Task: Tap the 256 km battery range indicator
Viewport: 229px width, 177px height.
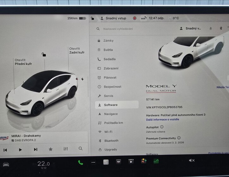Action: (x=77, y=18)
